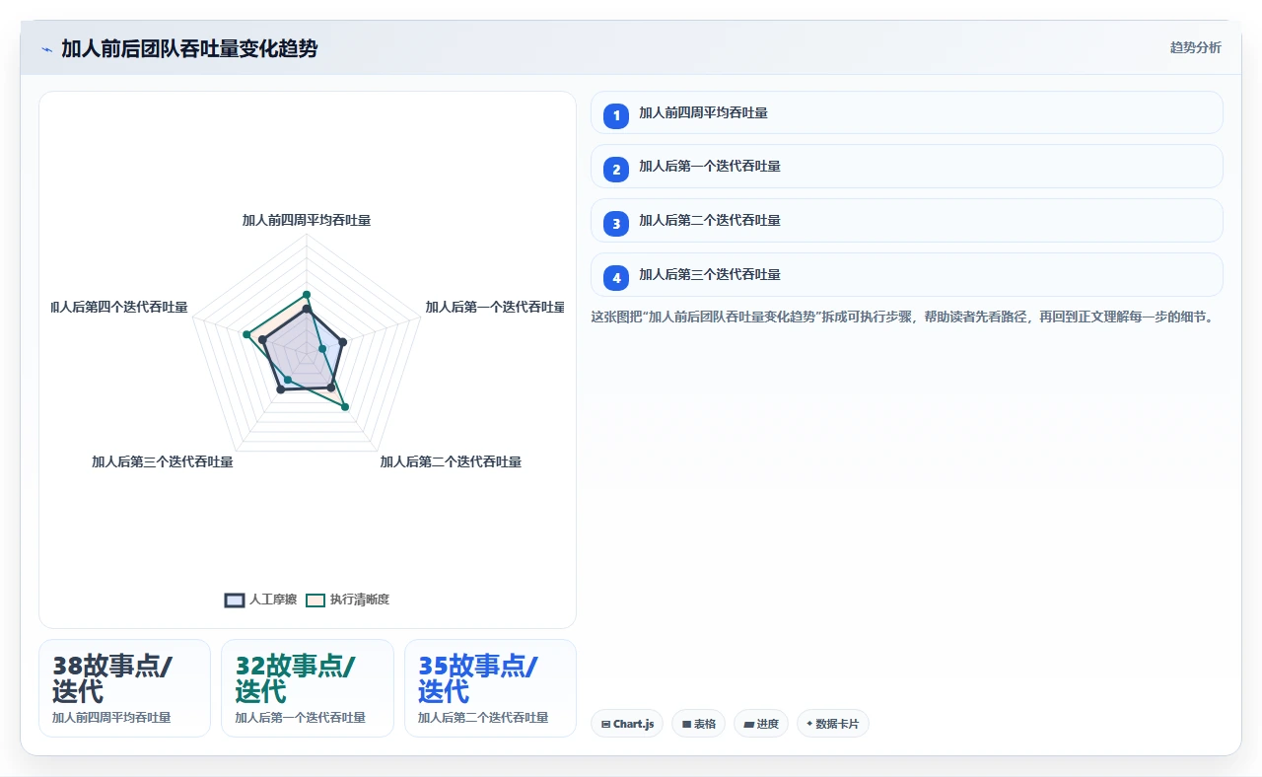Select step 1 加人前四周平均吞吐量
This screenshot has width=1262, height=777.
907,112
